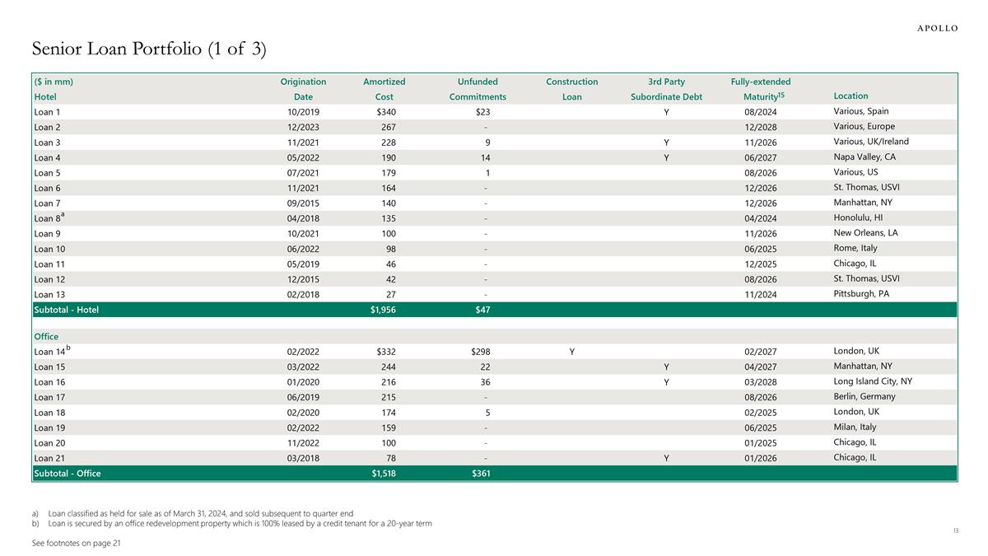Click the Unfunded Commitments header

[478, 89]
